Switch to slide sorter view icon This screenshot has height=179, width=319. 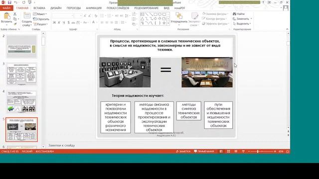[x=228, y=151]
